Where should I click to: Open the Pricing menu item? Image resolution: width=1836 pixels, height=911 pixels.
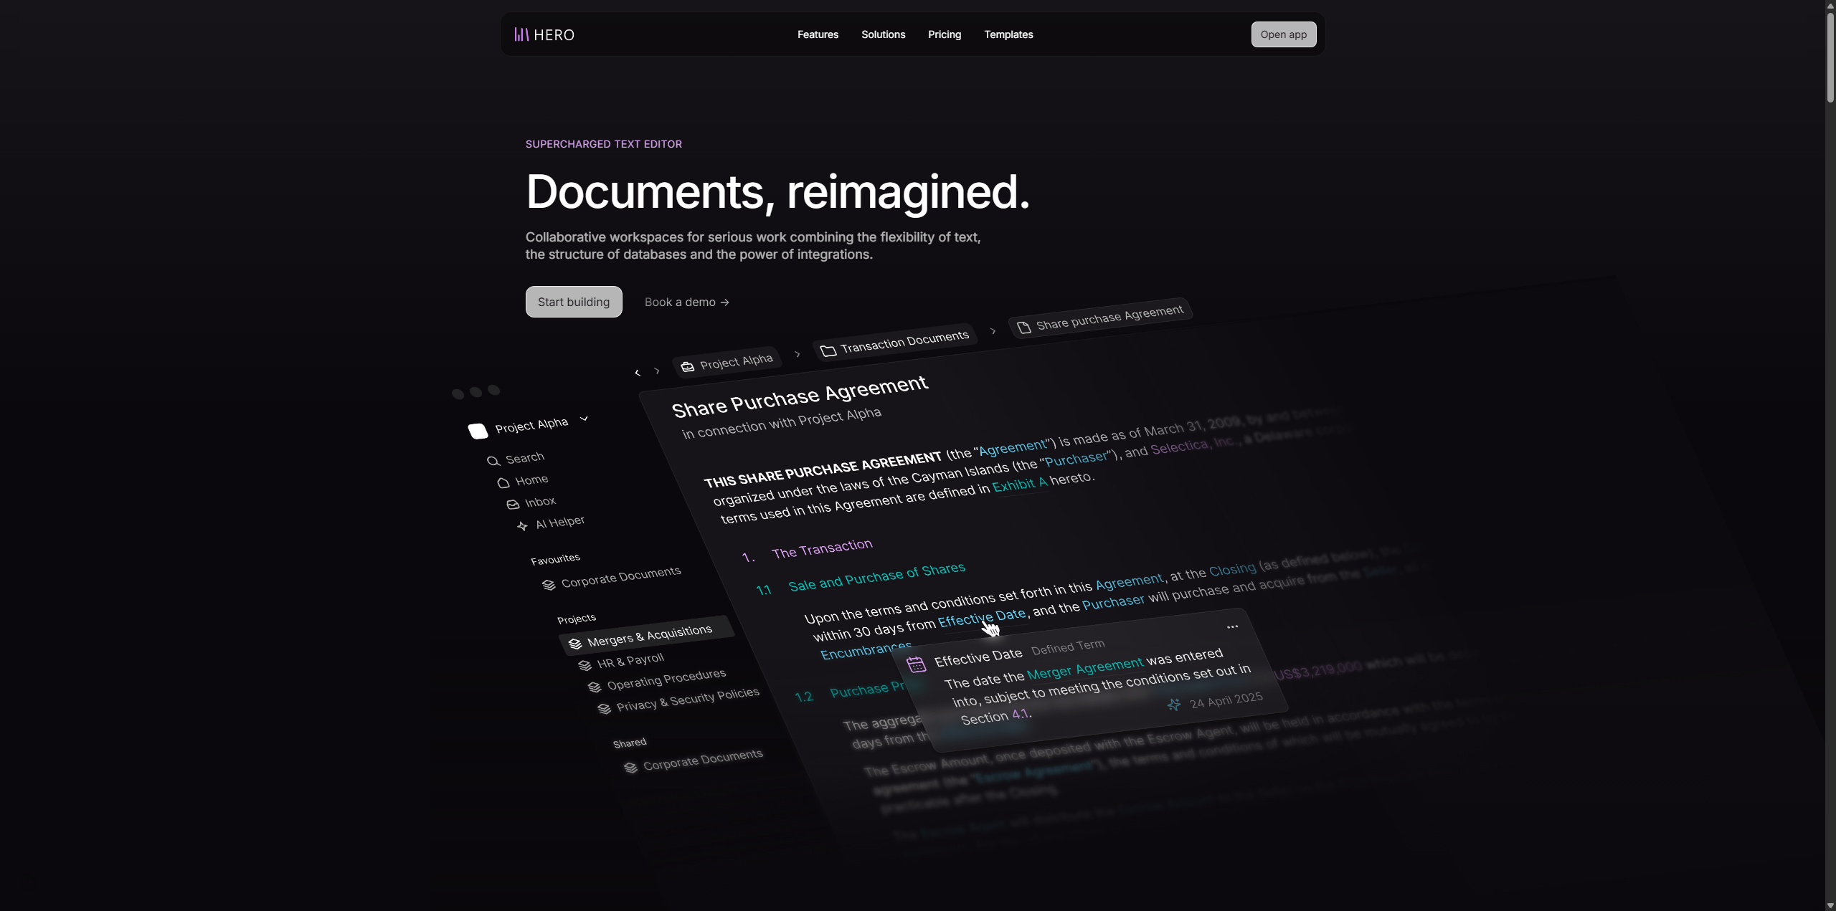point(944,34)
